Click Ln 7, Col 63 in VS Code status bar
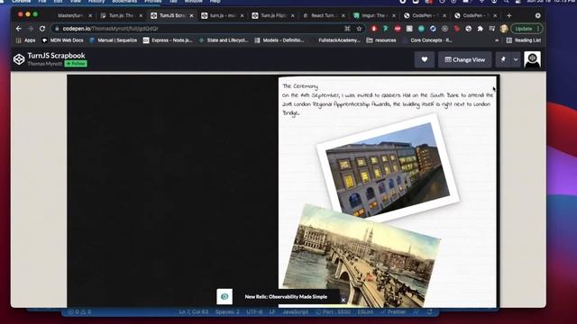 194,312
